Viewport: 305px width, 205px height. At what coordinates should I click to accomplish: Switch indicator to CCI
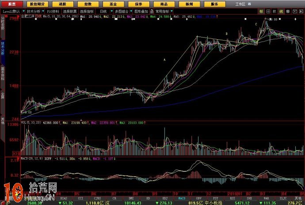[x=80, y=198]
